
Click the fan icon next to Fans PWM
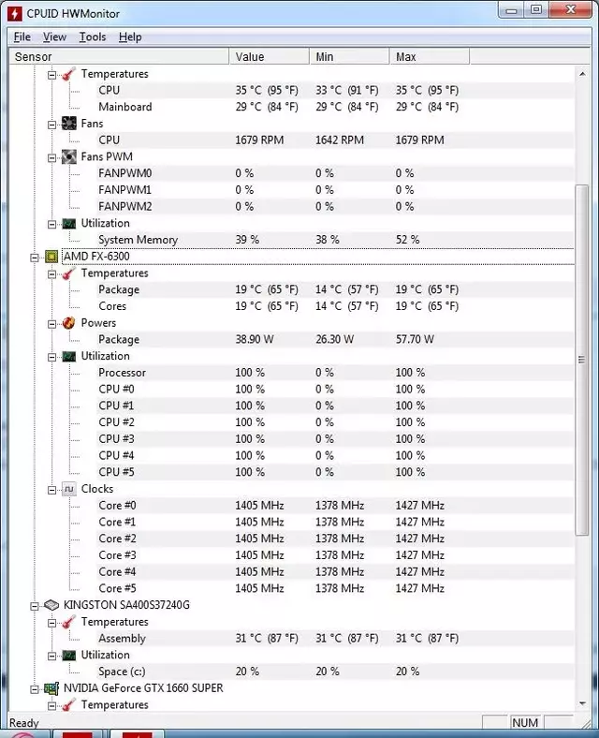[x=69, y=156]
